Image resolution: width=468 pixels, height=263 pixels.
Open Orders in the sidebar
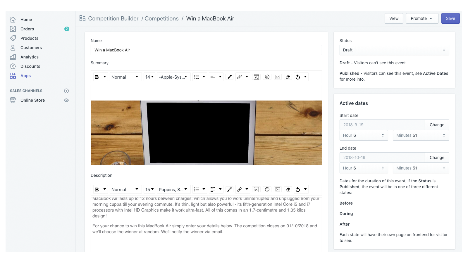click(x=27, y=29)
